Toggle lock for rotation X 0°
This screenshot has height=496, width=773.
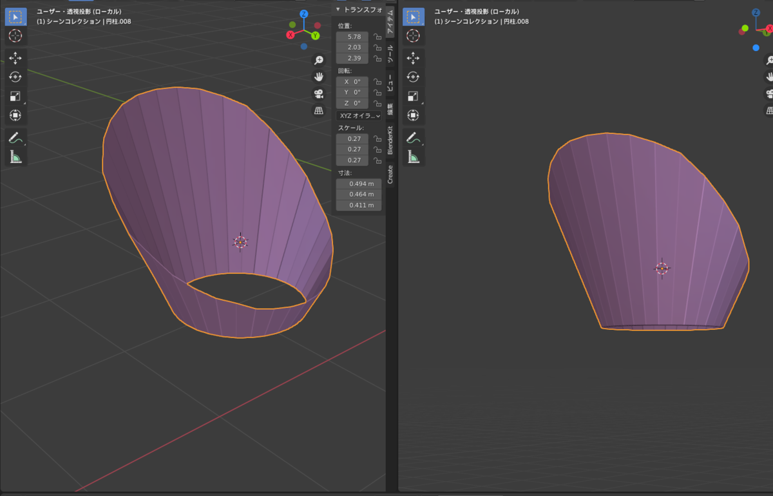coord(377,82)
